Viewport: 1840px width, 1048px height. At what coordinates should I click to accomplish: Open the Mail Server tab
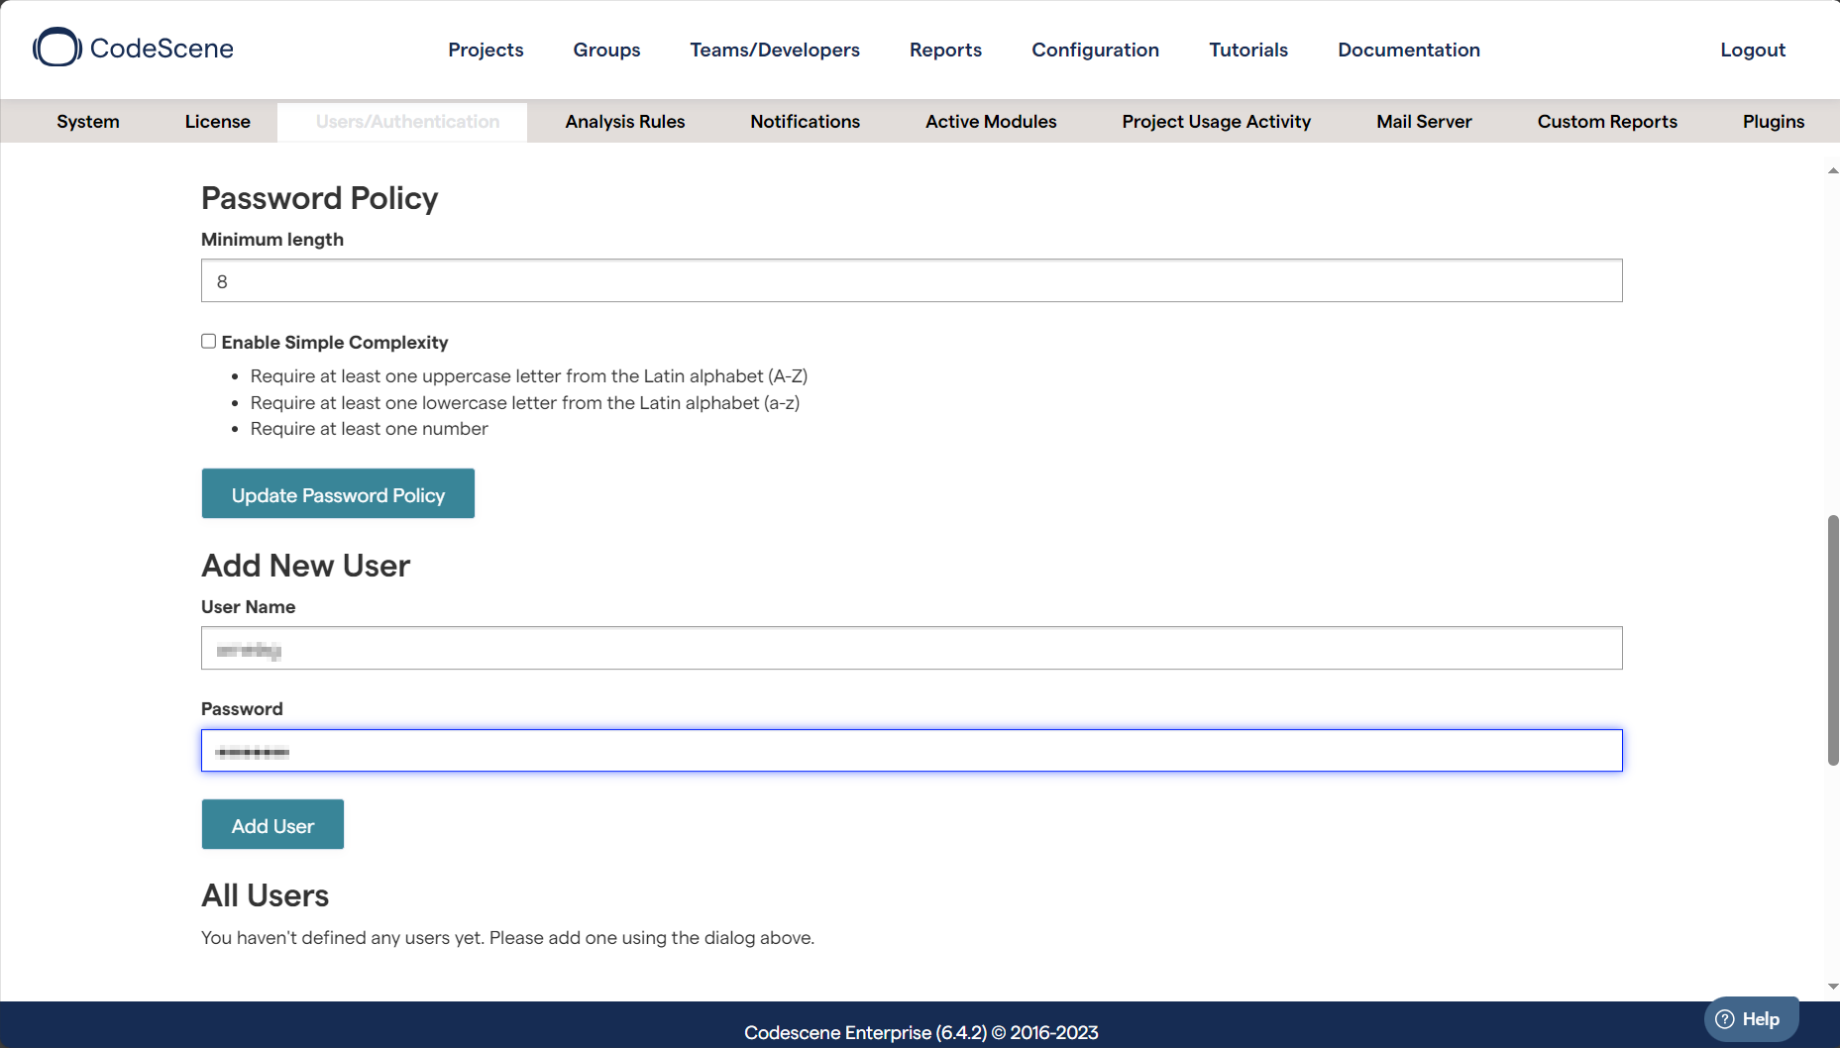(x=1424, y=122)
